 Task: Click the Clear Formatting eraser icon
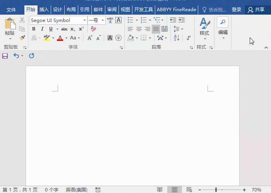[x=93, y=29]
